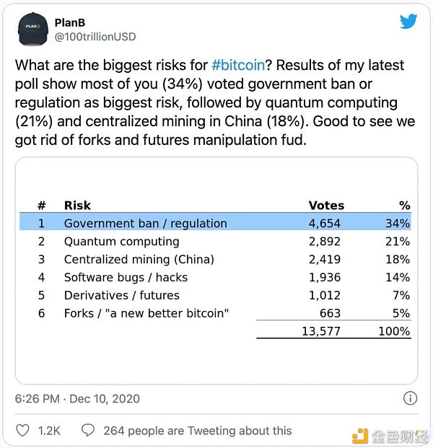The image size is (433, 448).
Task: Click the Quantum computing row
Action: tap(215, 242)
